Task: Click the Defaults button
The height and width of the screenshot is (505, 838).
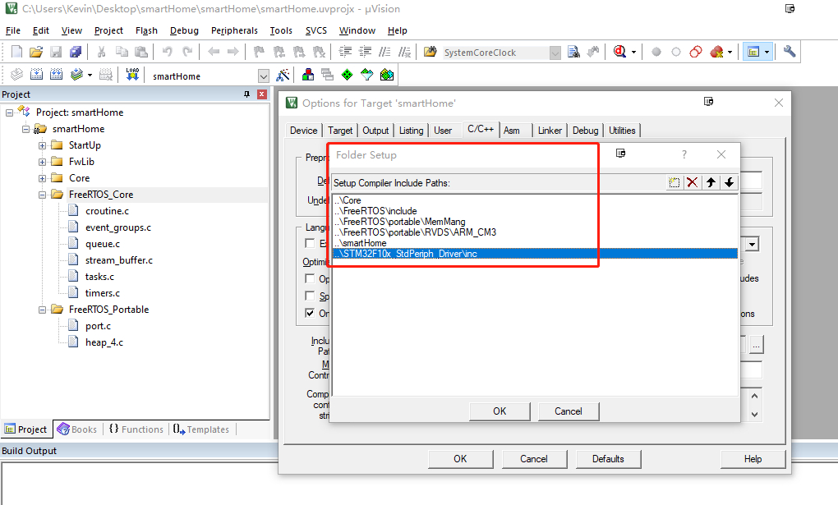Action: coord(608,458)
